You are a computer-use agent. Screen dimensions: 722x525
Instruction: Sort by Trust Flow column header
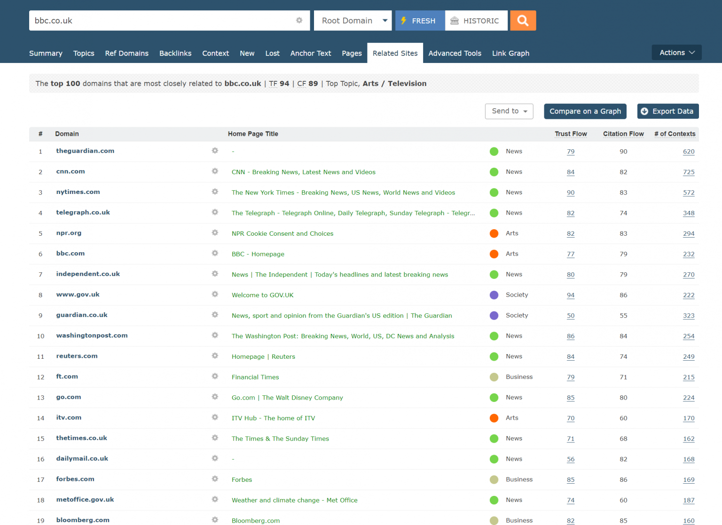coord(571,134)
